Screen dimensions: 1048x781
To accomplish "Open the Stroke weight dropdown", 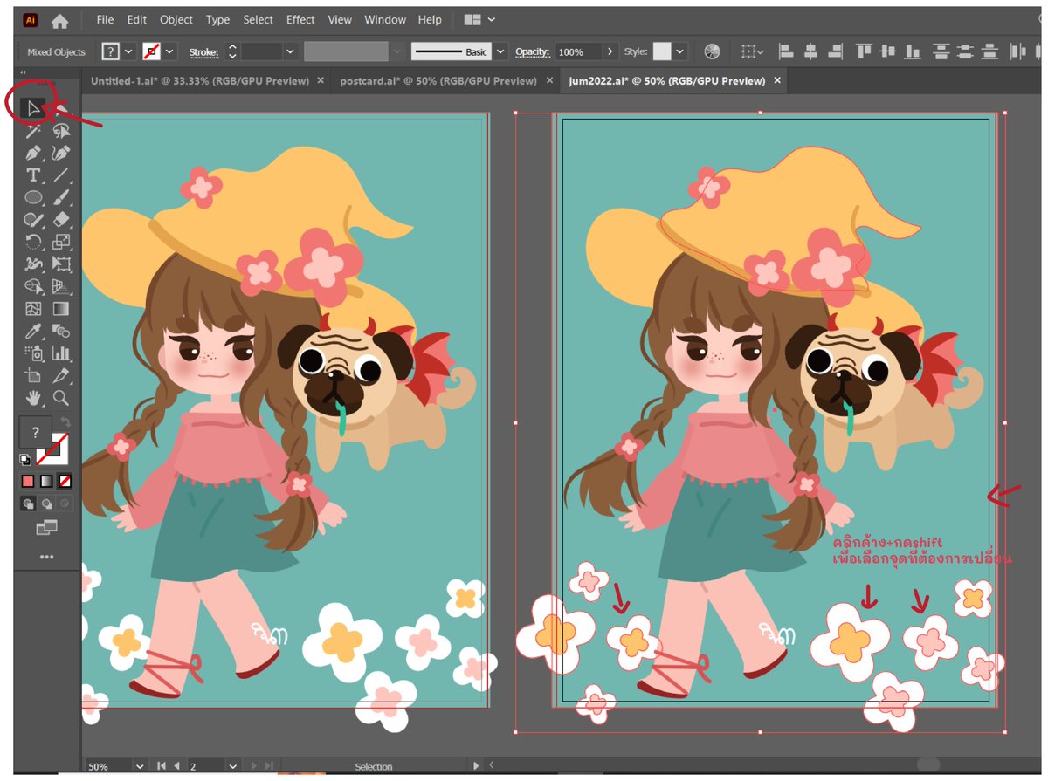I will [x=290, y=52].
